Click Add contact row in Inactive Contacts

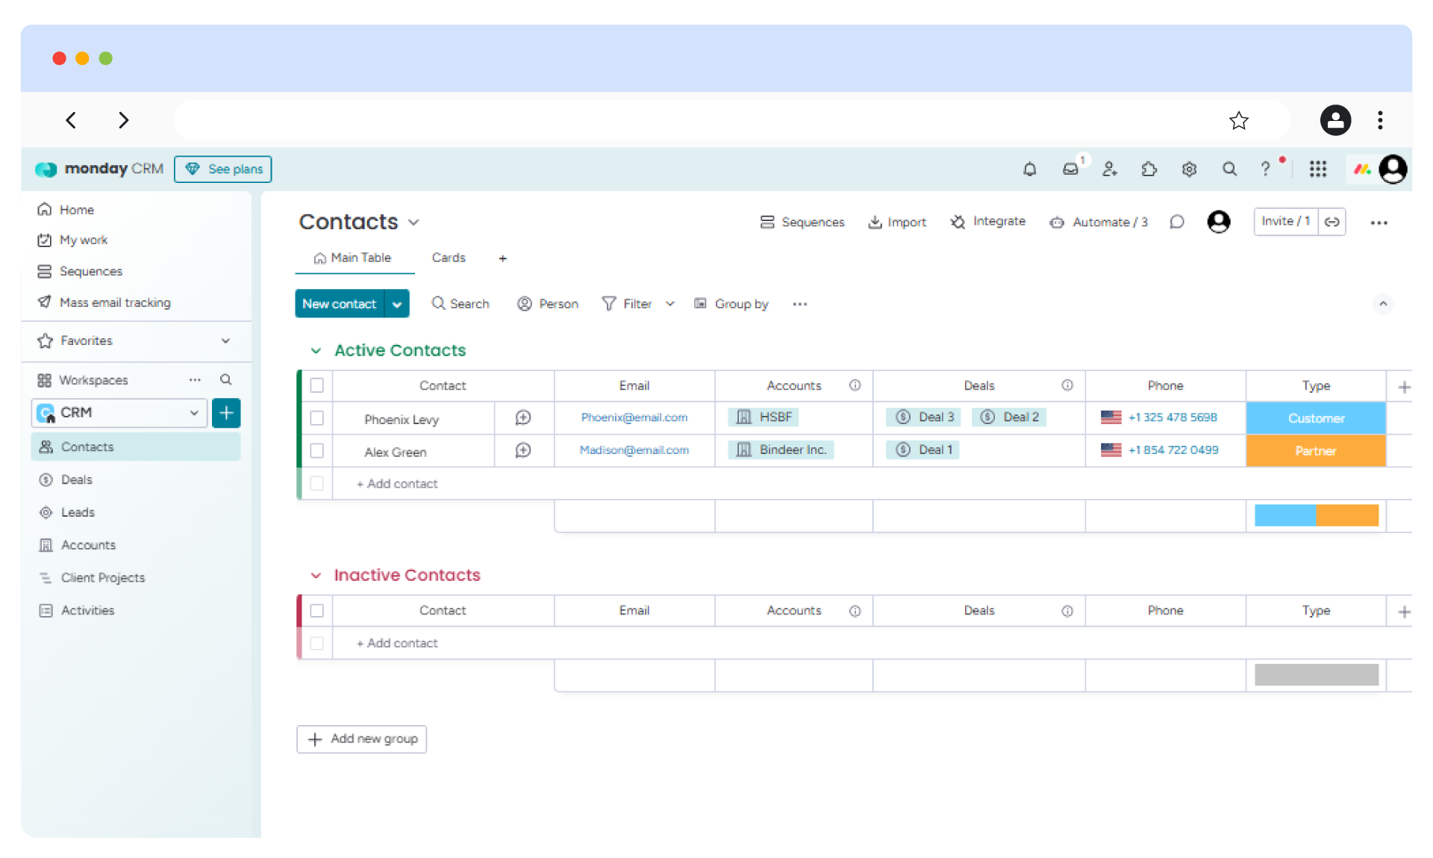pos(398,643)
